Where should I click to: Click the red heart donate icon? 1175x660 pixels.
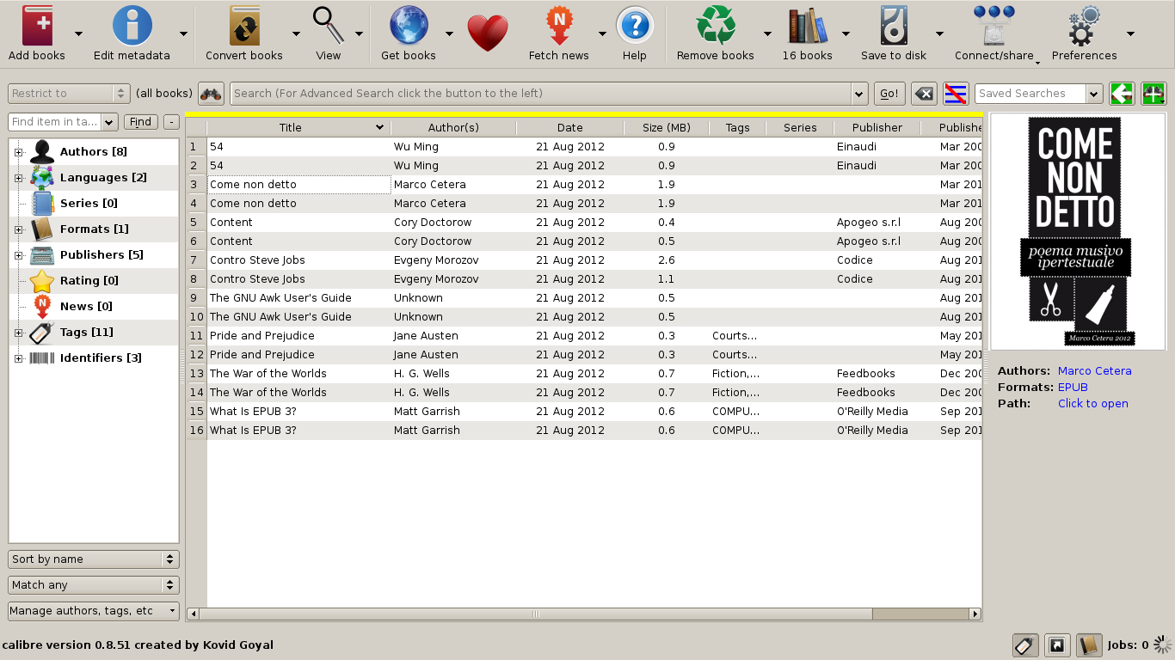(488, 33)
